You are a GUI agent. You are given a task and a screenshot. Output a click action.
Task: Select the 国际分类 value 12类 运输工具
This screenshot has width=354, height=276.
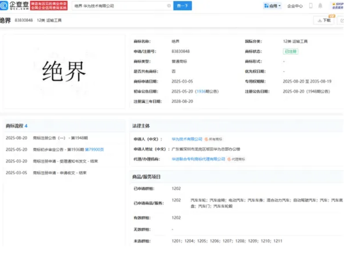(295, 41)
